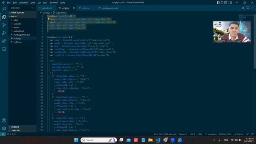Screen dimensions: 256x144
Task: Click the editor vertical scrollbar
Action: (255, 42)
